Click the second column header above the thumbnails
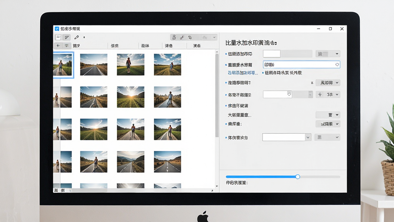 click(x=115, y=45)
